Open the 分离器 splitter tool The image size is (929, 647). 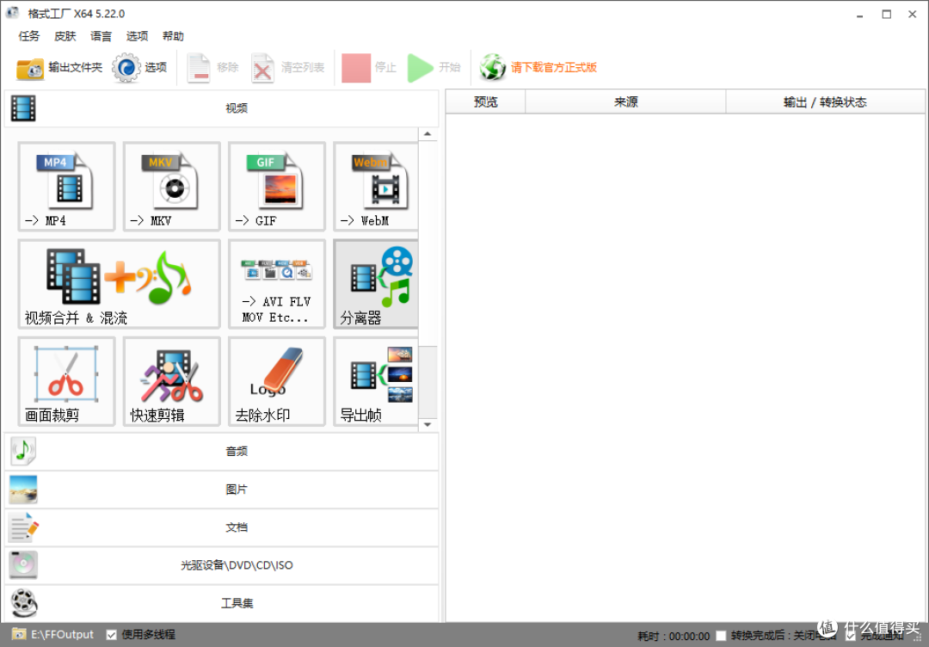point(376,284)
